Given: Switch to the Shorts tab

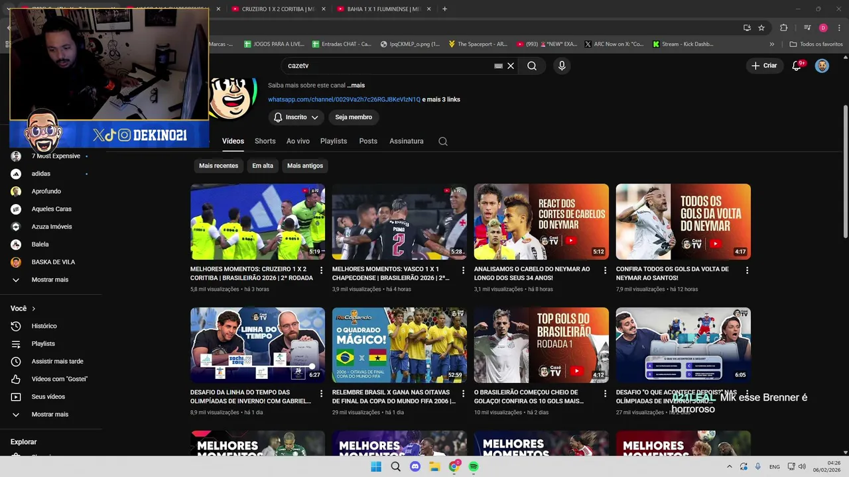Looking at the screenshot, I should [x=265, y=141].
